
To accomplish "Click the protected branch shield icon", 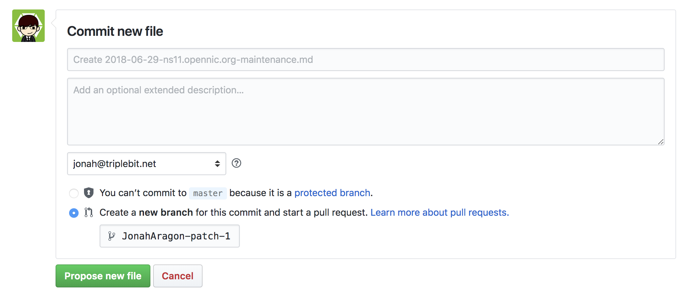I will [x=89, y=193].
